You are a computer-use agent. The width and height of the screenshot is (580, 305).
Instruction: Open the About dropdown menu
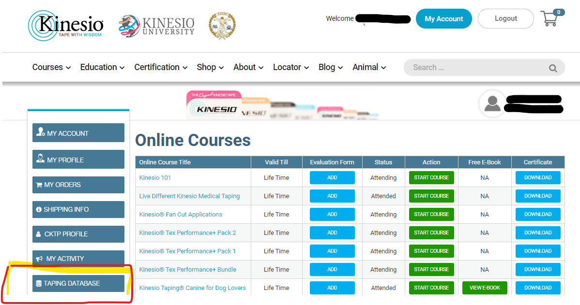pos(248,67)
